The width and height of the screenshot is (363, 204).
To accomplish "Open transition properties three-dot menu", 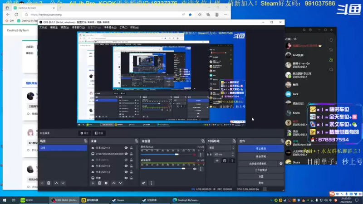I will 232,161.
